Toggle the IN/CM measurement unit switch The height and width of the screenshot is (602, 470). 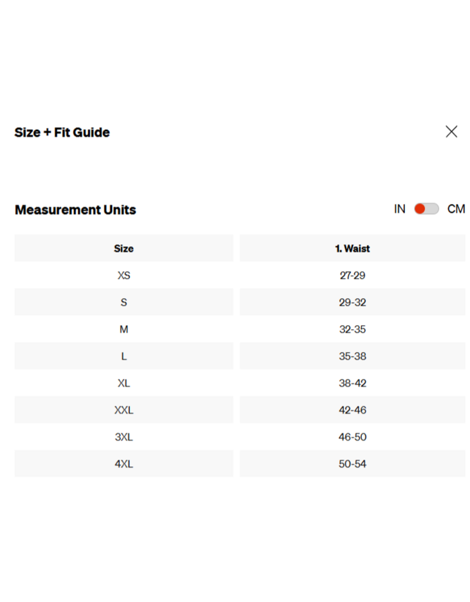[427, 209]
